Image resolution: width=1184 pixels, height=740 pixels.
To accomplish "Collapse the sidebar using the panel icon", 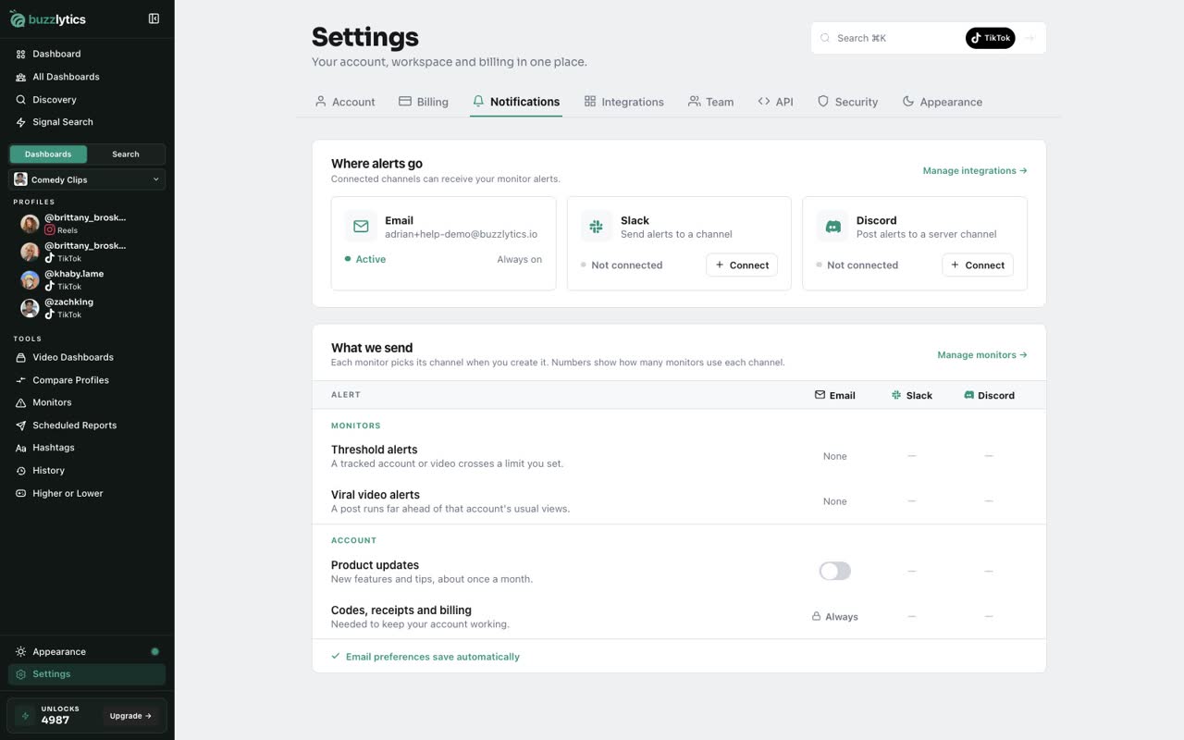I will (154, 18).
